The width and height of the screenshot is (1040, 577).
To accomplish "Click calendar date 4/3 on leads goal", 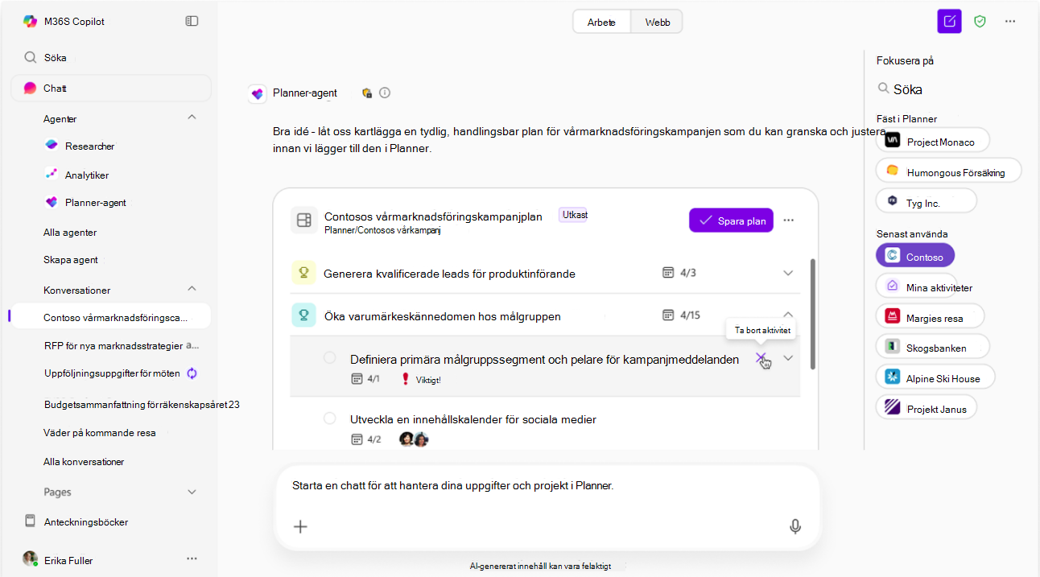I will point(679,273).
